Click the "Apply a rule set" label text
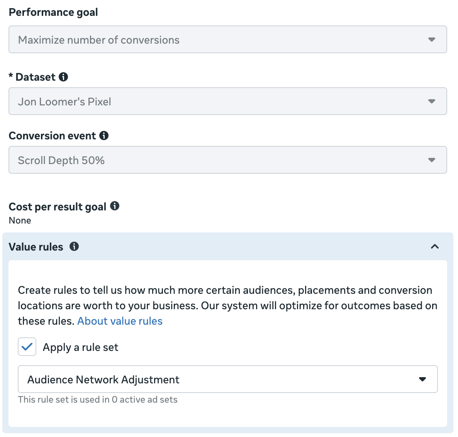The image size is (458, 437). tap(80, 347)
